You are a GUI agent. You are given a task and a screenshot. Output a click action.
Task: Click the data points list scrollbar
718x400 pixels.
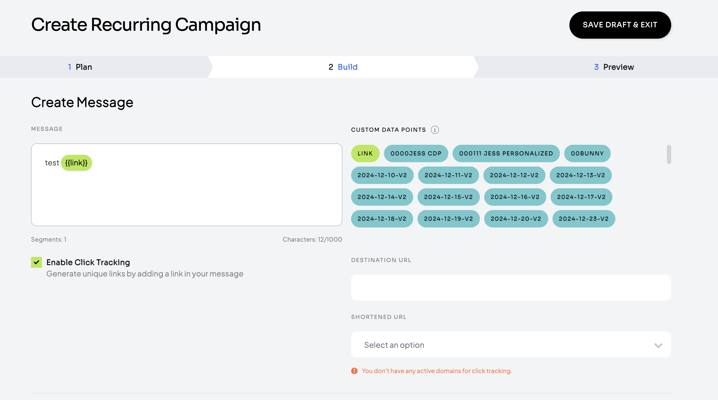pyautogui.click(x=668, y=155)
